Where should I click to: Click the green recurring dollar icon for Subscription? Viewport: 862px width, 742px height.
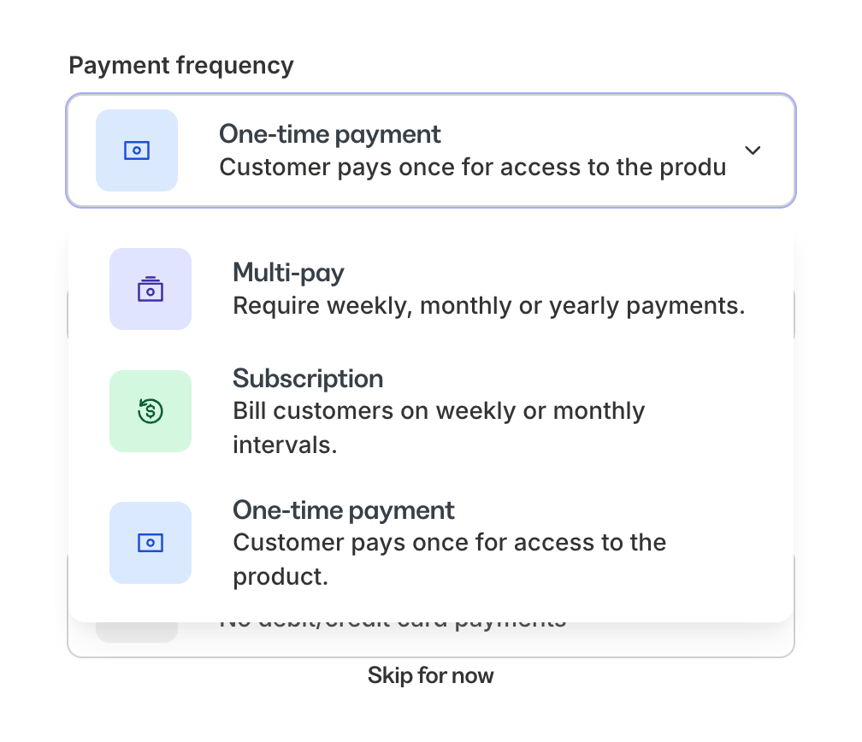151,411
